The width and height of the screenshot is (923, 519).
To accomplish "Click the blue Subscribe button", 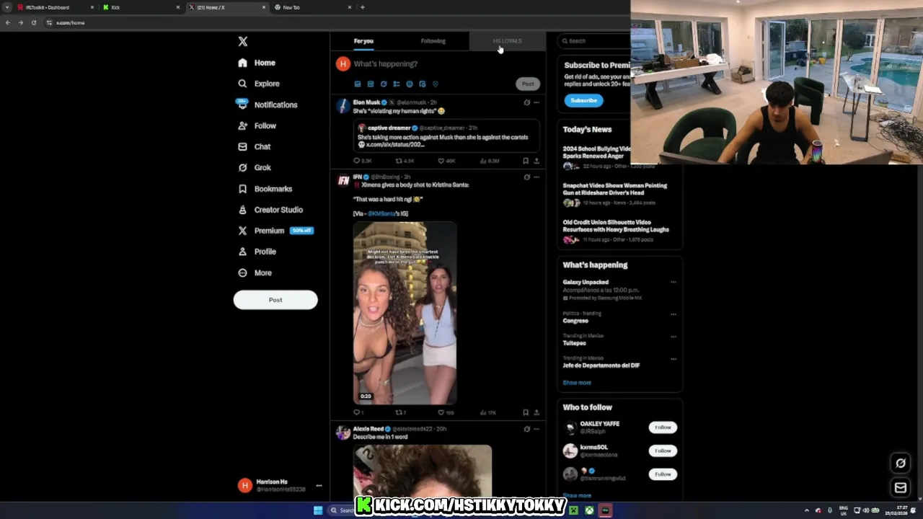I will [x=583, y=100].
